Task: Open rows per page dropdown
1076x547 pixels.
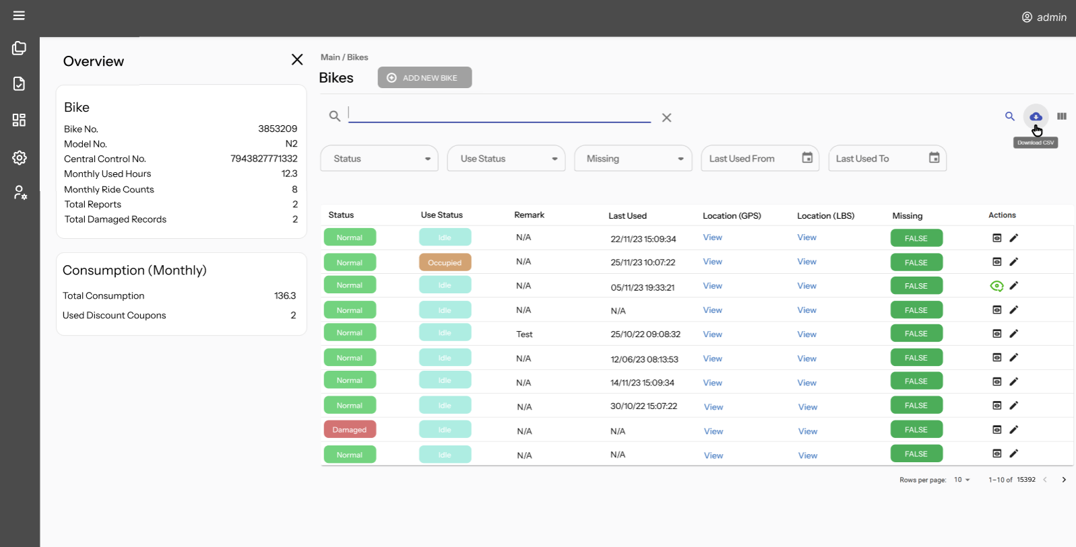Action: [961, 480]
